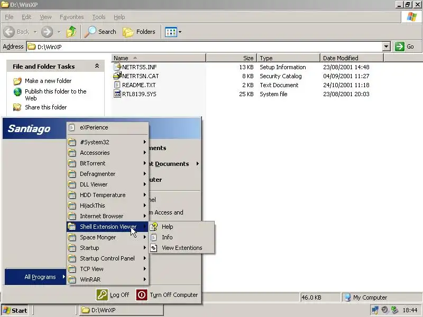Open Help in Shell Extension Viewer submenu
The image size is (423, 317).
pos(182,227)
